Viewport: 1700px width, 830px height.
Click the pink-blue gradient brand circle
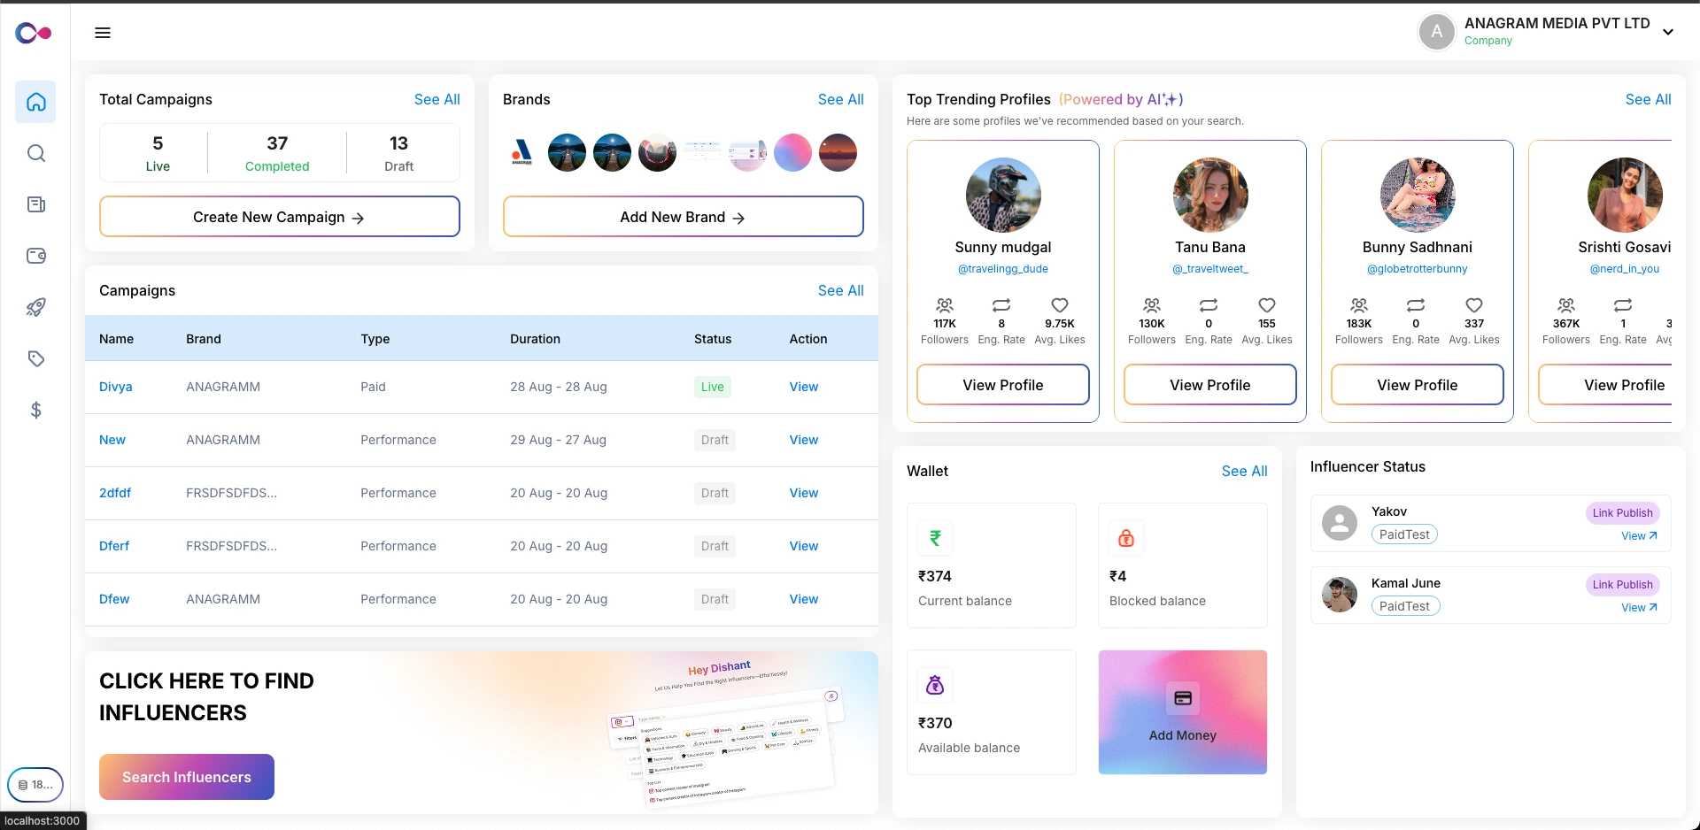pos(792,153)
